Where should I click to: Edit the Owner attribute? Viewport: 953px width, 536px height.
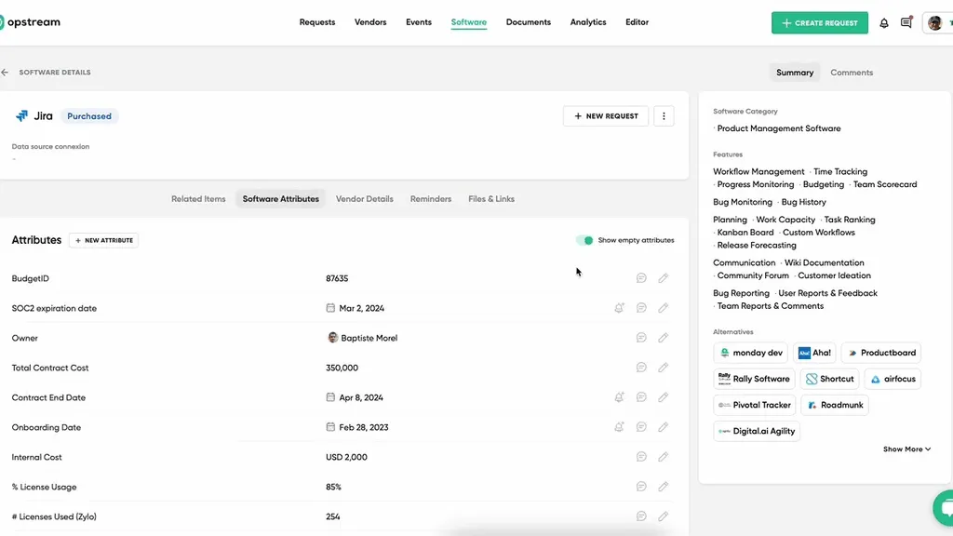pos(663,338)
